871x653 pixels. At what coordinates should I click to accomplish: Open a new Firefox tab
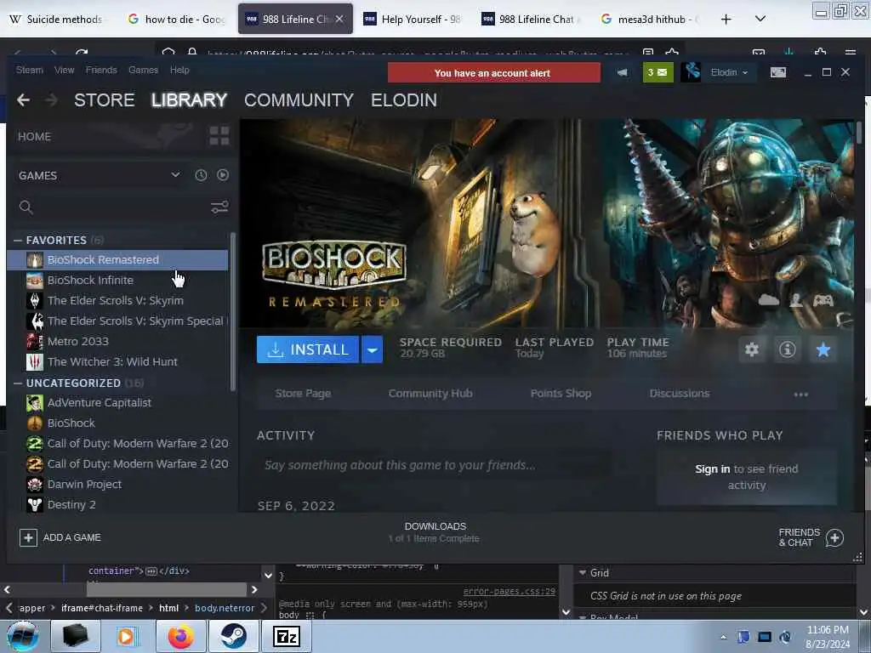(x=726, y=19)
